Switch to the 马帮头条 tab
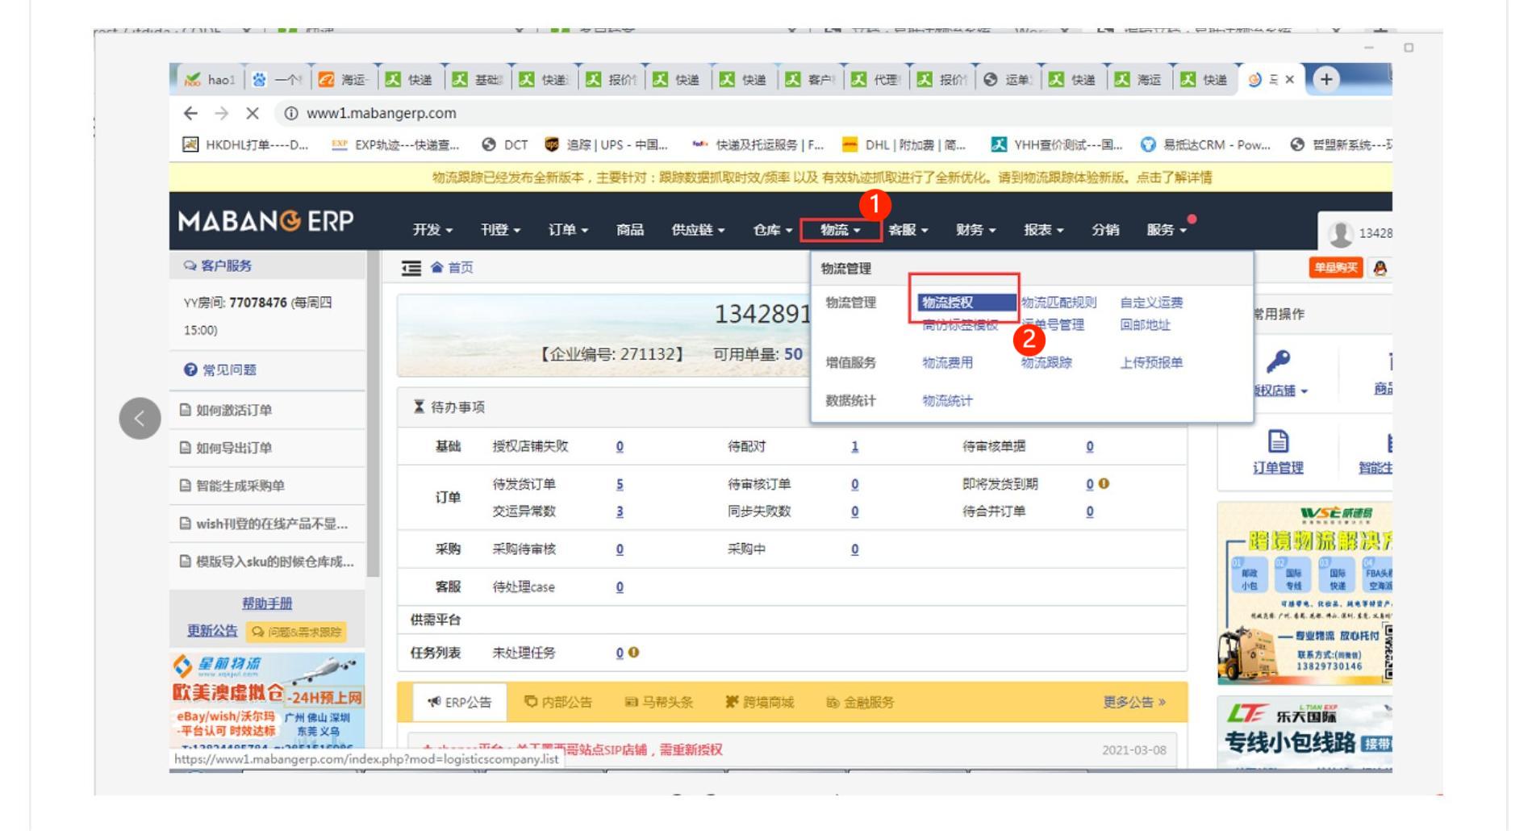 click(x=658, y=703)
